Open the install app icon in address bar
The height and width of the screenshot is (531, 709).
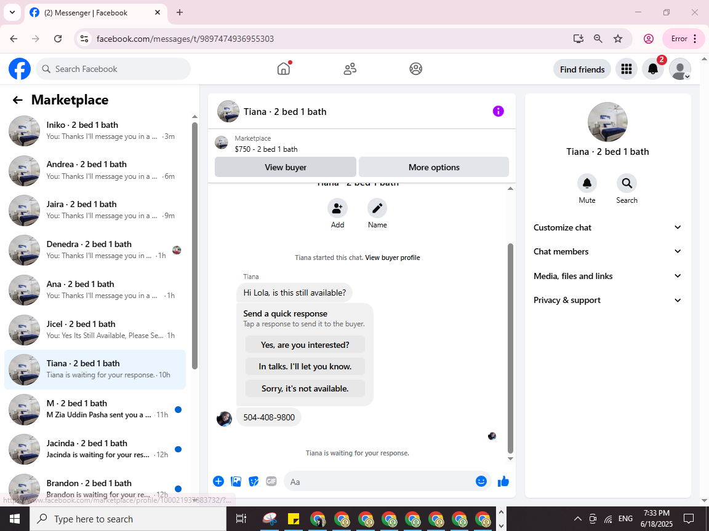pos(579,39)
